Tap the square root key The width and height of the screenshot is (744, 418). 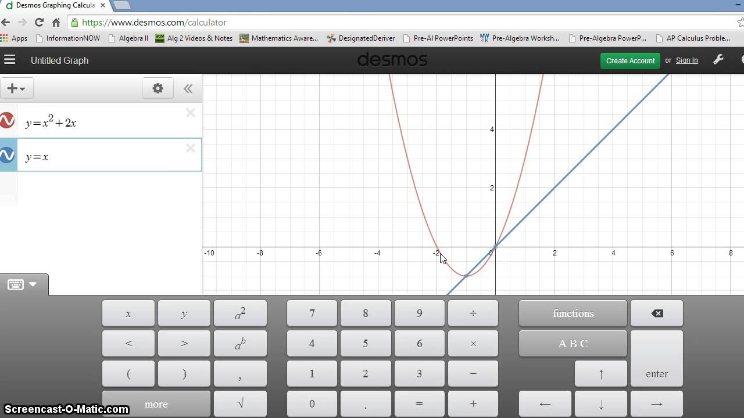[240, 404]
